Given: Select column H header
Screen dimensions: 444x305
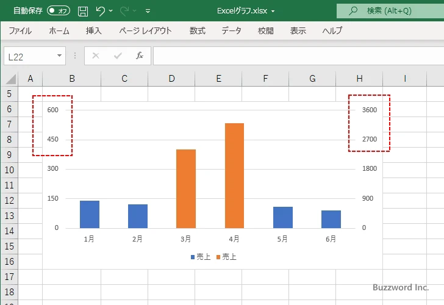Looking at the screenshot, I should [x=359, y=79].
